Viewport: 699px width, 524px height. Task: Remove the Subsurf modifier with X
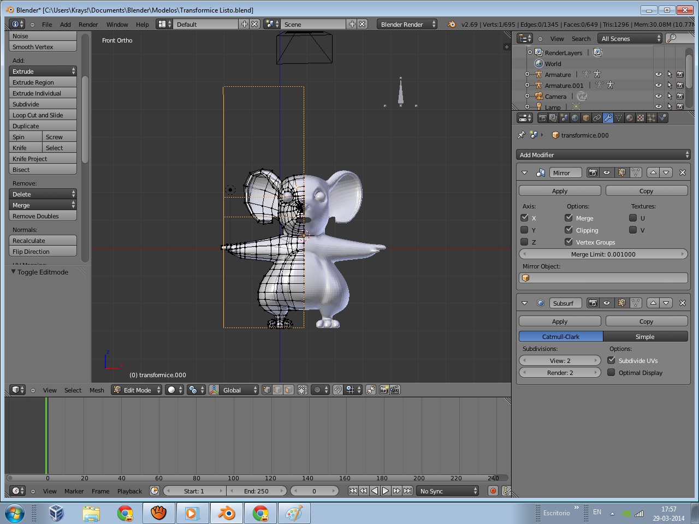[682, 303]
